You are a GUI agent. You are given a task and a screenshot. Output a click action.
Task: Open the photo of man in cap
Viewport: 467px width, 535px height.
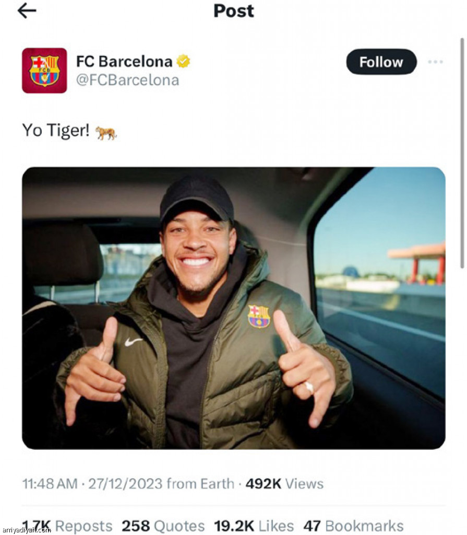[234, 308]
